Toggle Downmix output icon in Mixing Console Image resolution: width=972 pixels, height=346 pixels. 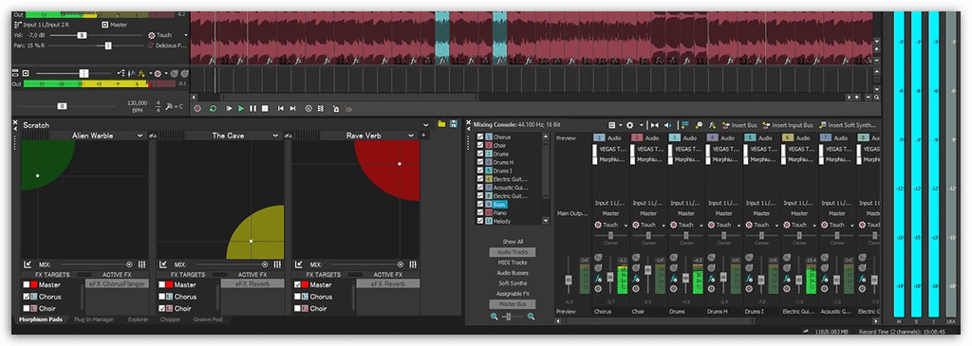655,124
